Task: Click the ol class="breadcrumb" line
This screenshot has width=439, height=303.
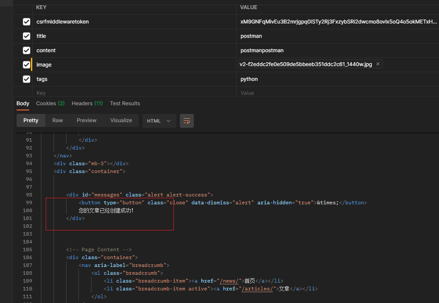Action: point(127,273)
